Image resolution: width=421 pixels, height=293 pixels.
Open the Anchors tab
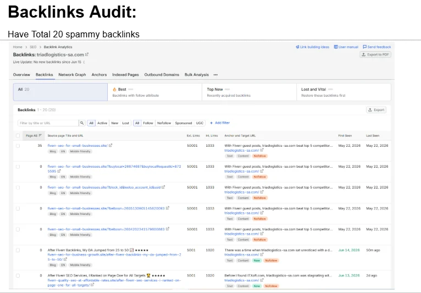point(99,75)
